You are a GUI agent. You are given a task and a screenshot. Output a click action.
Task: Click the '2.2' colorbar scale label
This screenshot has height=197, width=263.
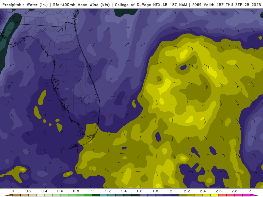tap(187, 191)
